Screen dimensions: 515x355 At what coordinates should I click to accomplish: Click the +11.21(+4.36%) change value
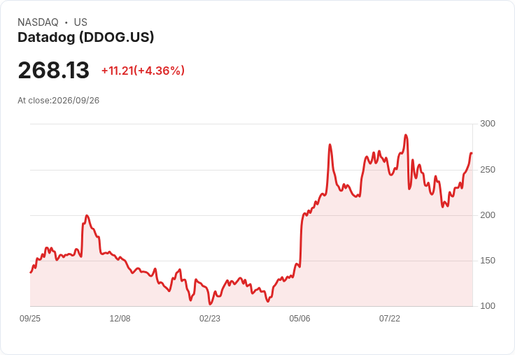(143, 71)
